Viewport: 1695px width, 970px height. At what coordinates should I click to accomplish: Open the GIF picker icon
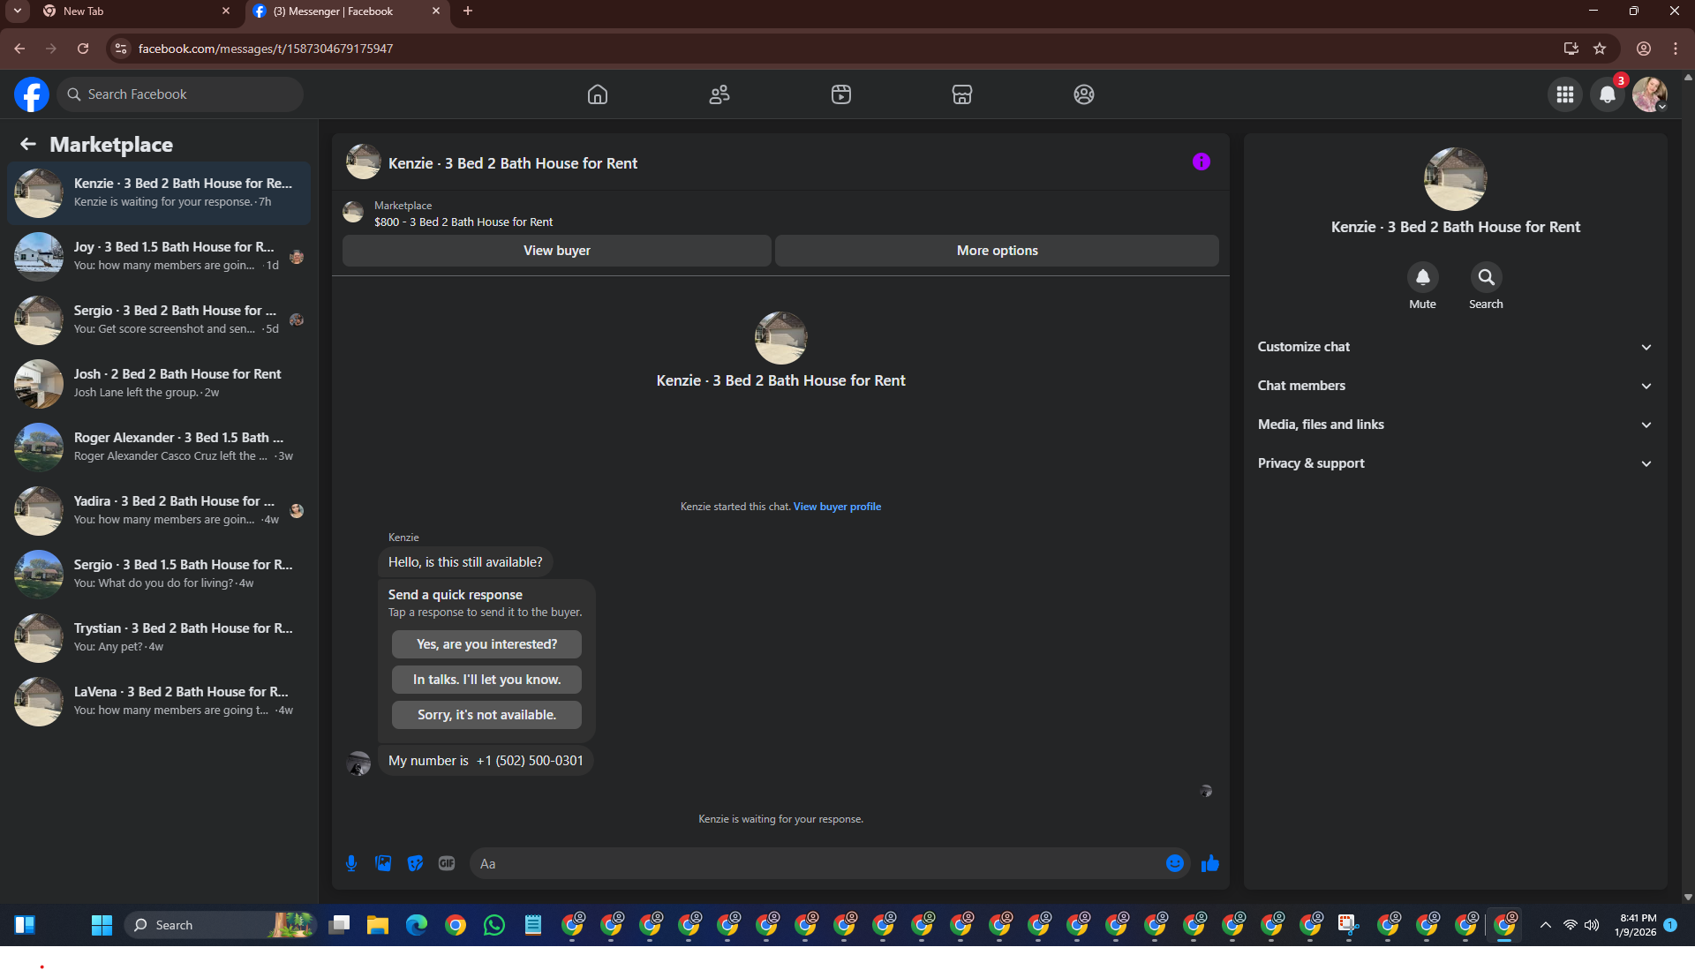click(447, 863)
